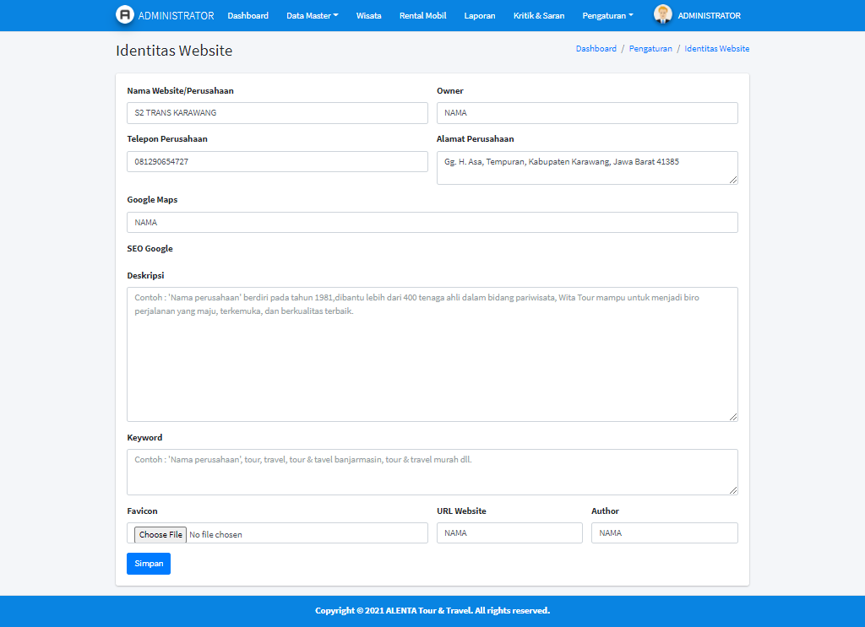Open the Pengaturan dropdown menu
This screenshot has height=627, width=865.
point(607,16)
